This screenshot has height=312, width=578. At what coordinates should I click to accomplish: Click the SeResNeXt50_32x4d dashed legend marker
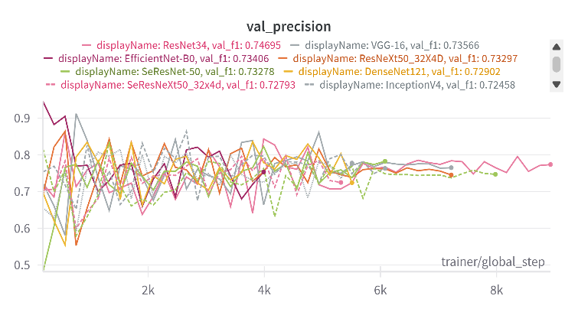(51, 84)
